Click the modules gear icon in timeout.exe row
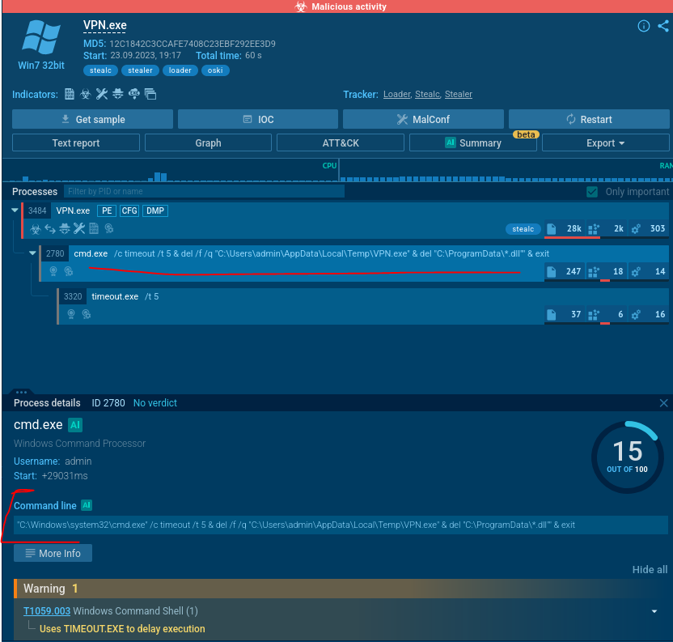 [x=636, y=314]
